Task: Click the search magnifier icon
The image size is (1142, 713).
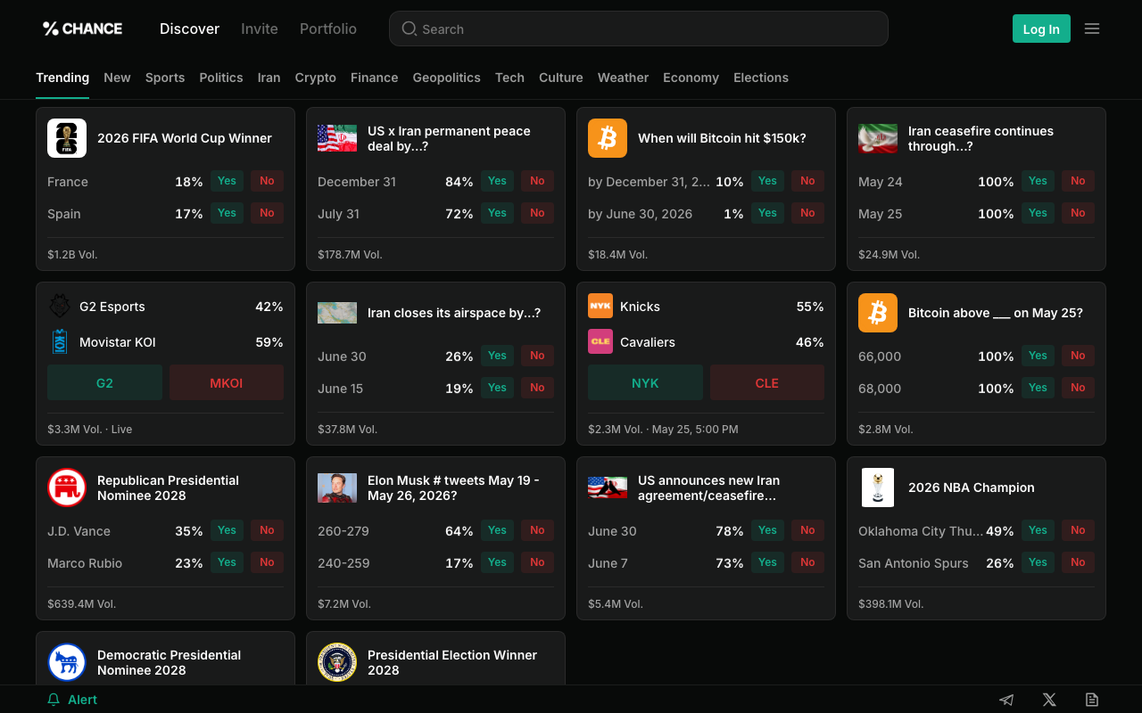Action: point(410,29)
